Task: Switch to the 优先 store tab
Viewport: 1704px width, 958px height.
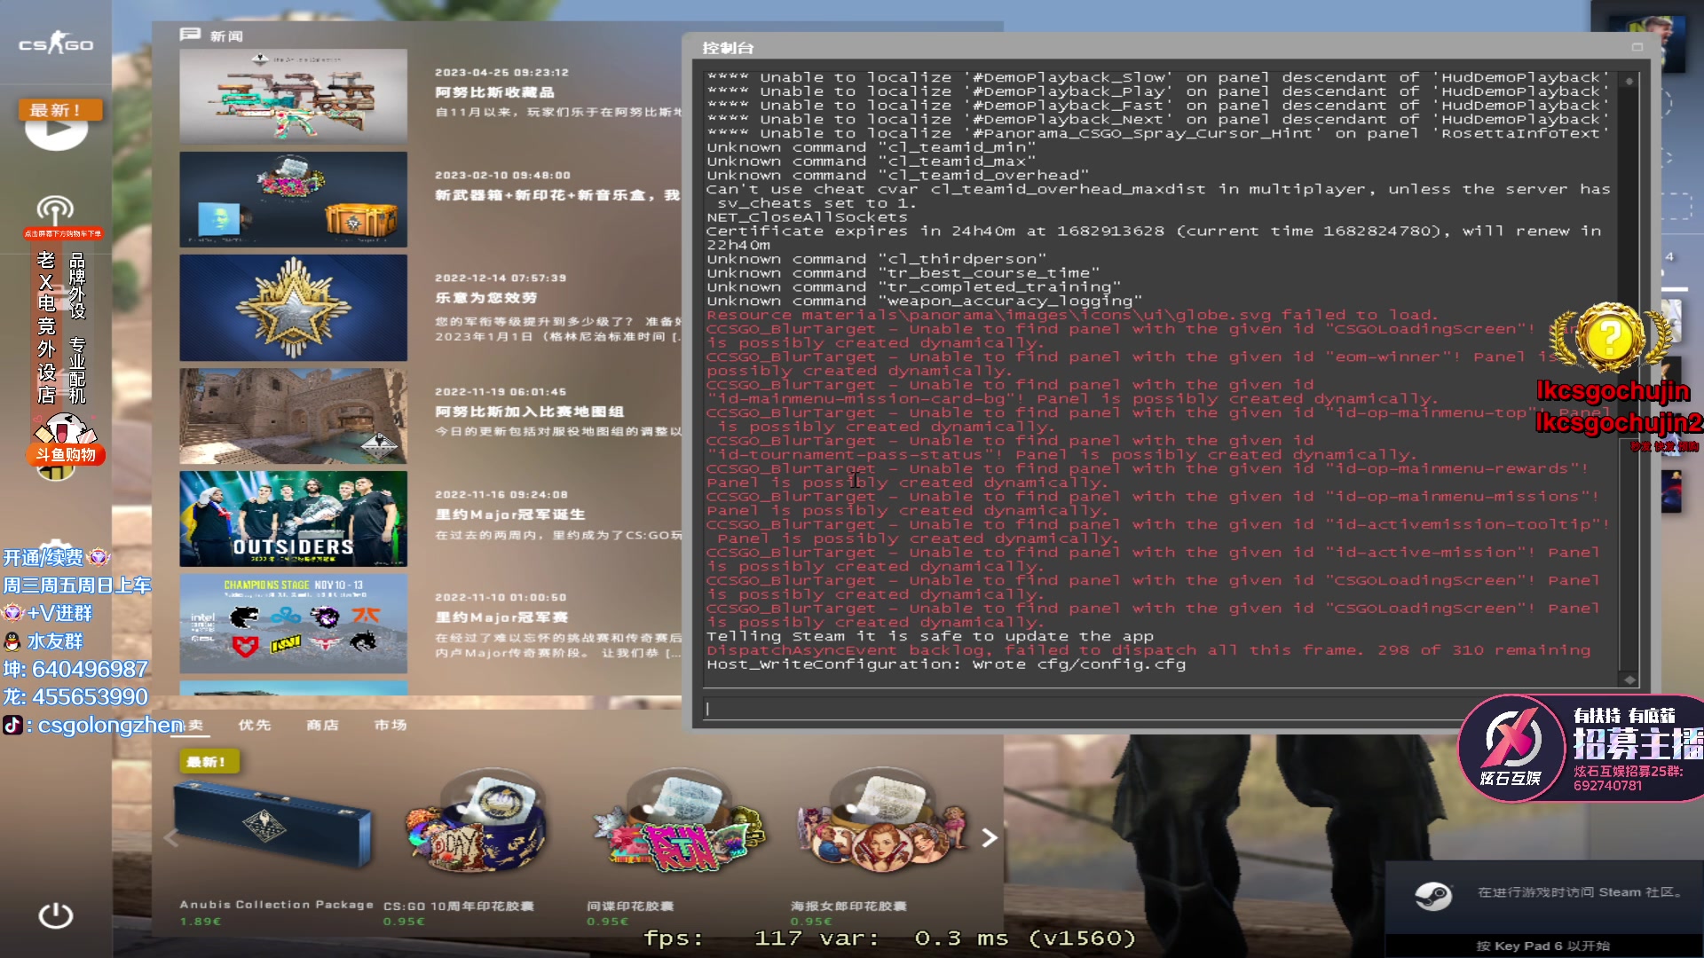Action: pos(255,725)
